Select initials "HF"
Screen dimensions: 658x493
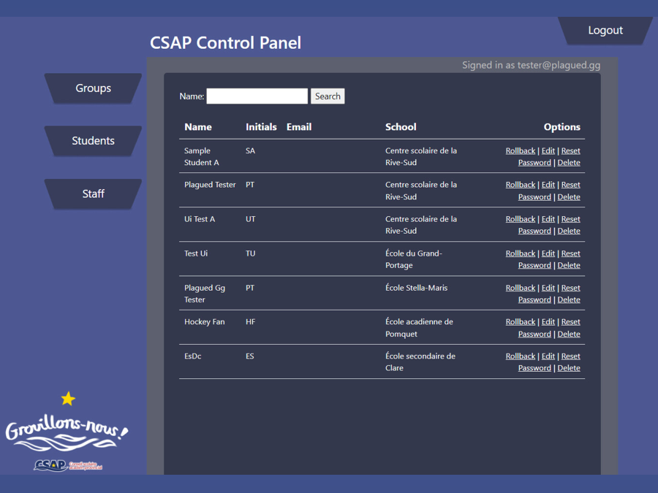(251, 322)
